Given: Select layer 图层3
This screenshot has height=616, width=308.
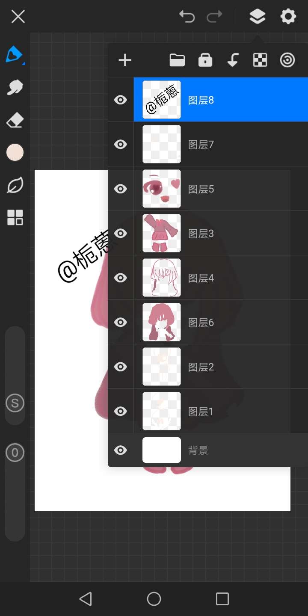Looking at the screenshot, I should coord(221,233).
